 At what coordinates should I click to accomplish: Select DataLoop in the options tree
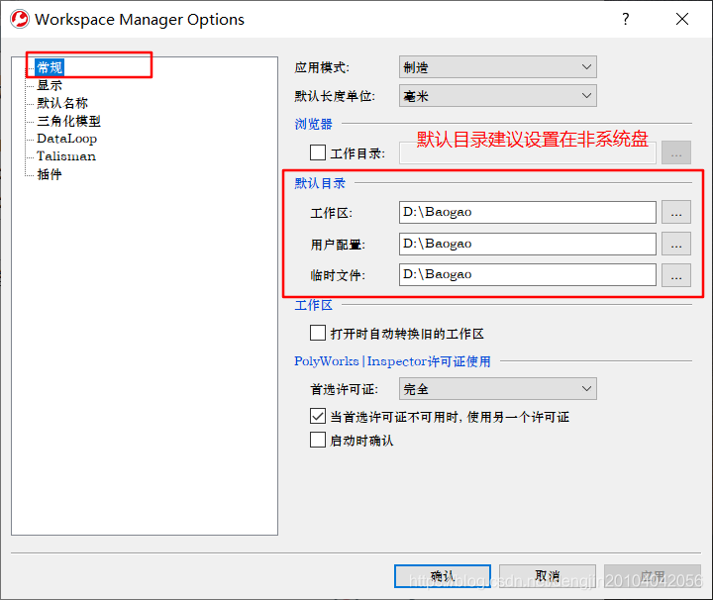pyautogui.click(x=67, y=139)
